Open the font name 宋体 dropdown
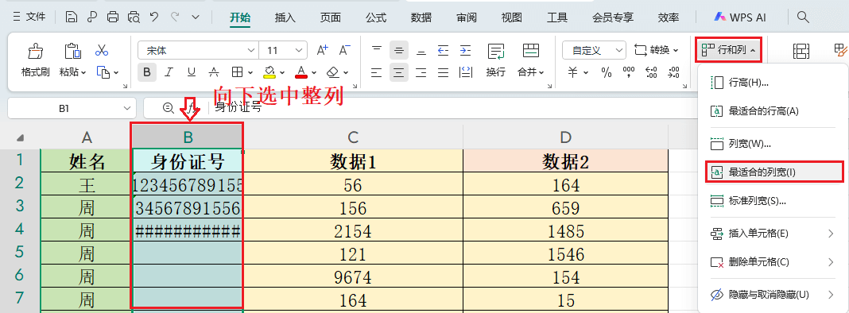This screenshot has height=313, width=849. [x=251, y=50]
